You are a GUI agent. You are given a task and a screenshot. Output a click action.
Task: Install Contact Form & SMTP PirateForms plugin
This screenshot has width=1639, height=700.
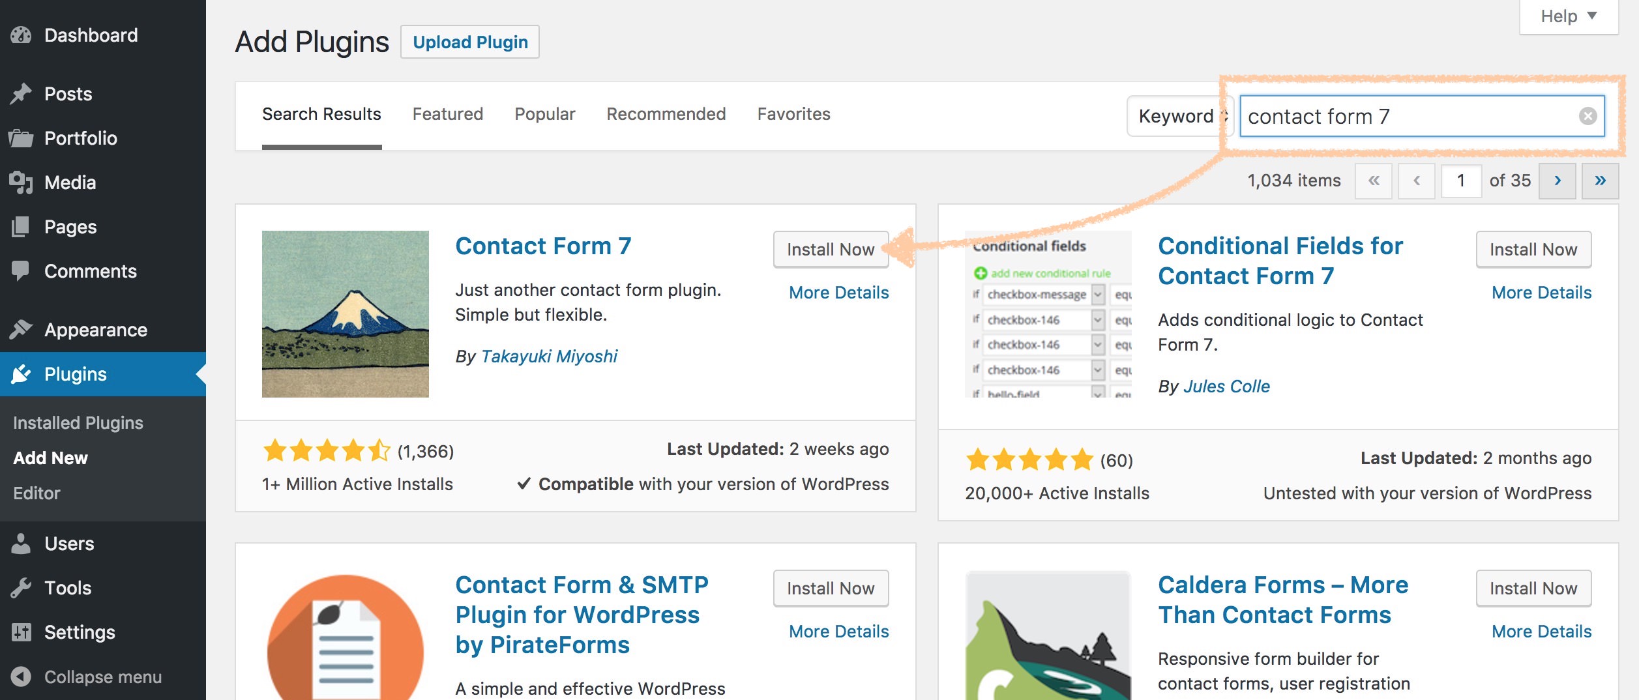click(831, 589)
